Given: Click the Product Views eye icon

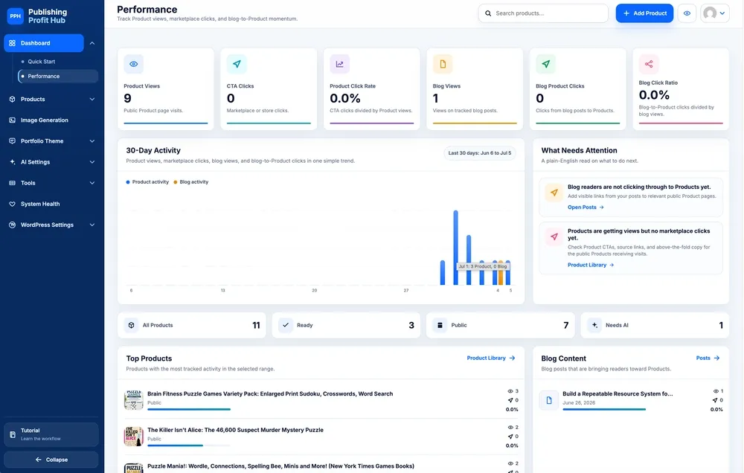Looking at the screenshot, I should tap(134, 64).
